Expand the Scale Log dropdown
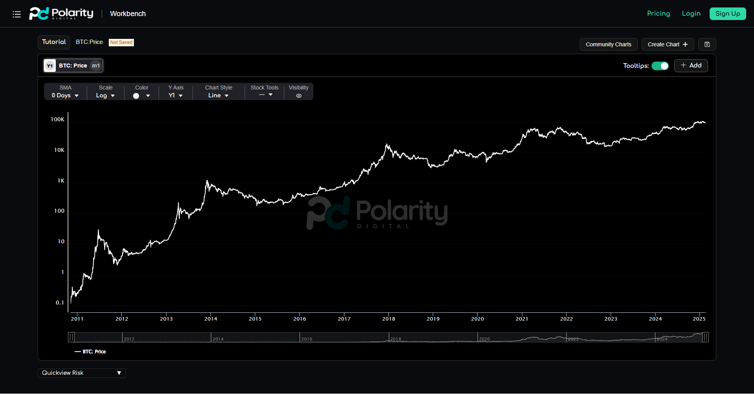This screenshot has width=754, height=394. click(105, 95)
